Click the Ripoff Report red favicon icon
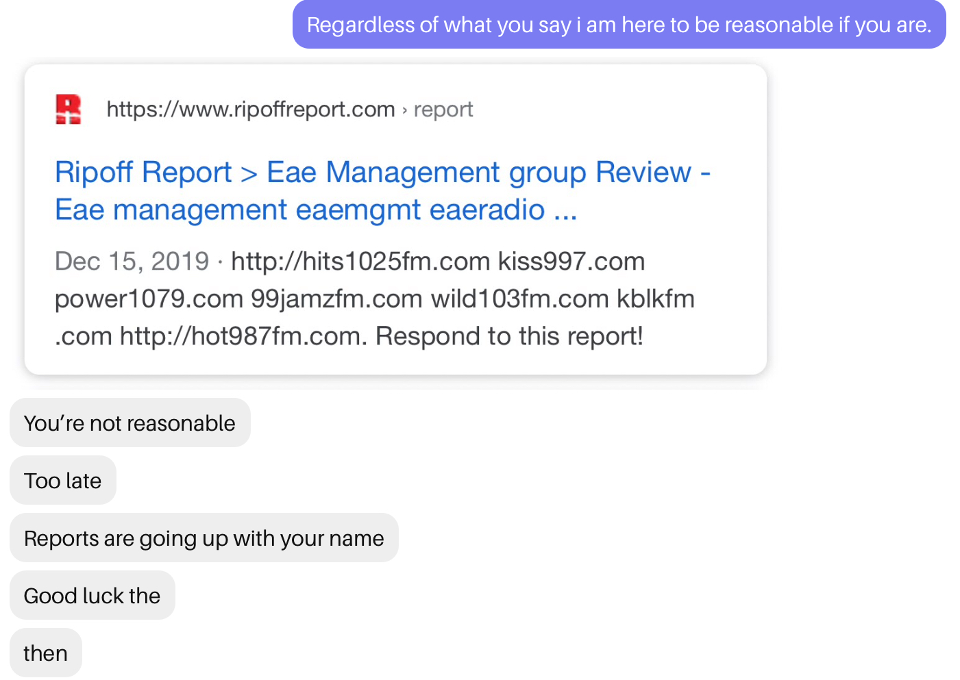 (x=68, y=110)
